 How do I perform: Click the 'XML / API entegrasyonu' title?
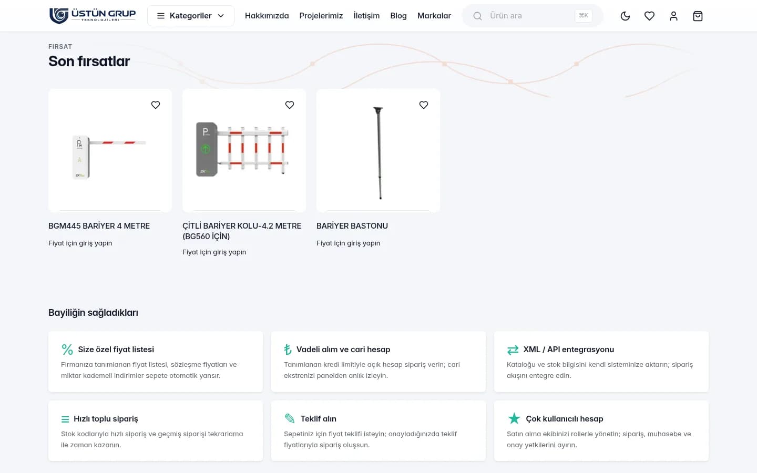(569, 349)
